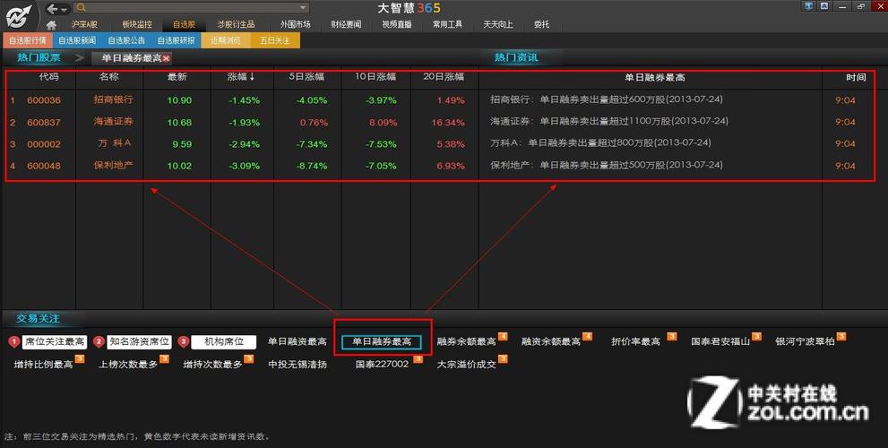
Task: Select the 自选股 menu item
Action: click(184, 24)
